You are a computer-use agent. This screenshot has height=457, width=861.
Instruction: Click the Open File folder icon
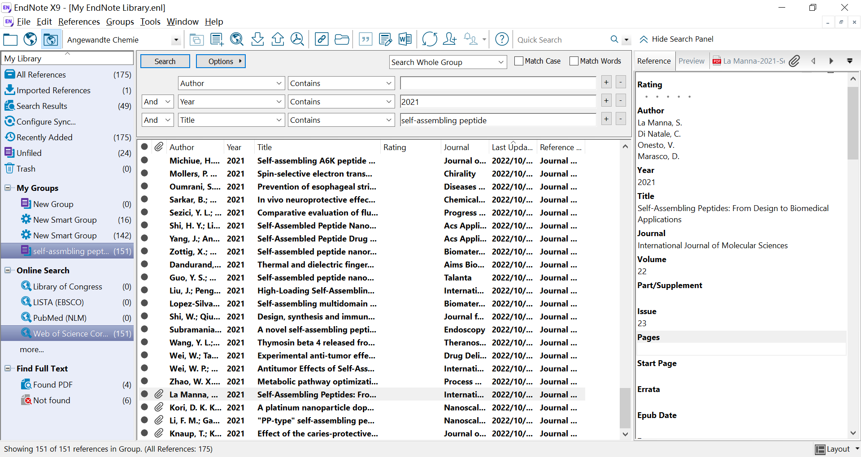click(x=342, y=39)
